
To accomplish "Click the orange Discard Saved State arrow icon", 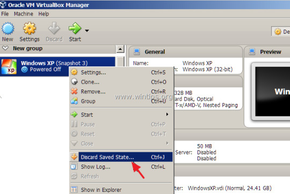I will tap(74, 156).
